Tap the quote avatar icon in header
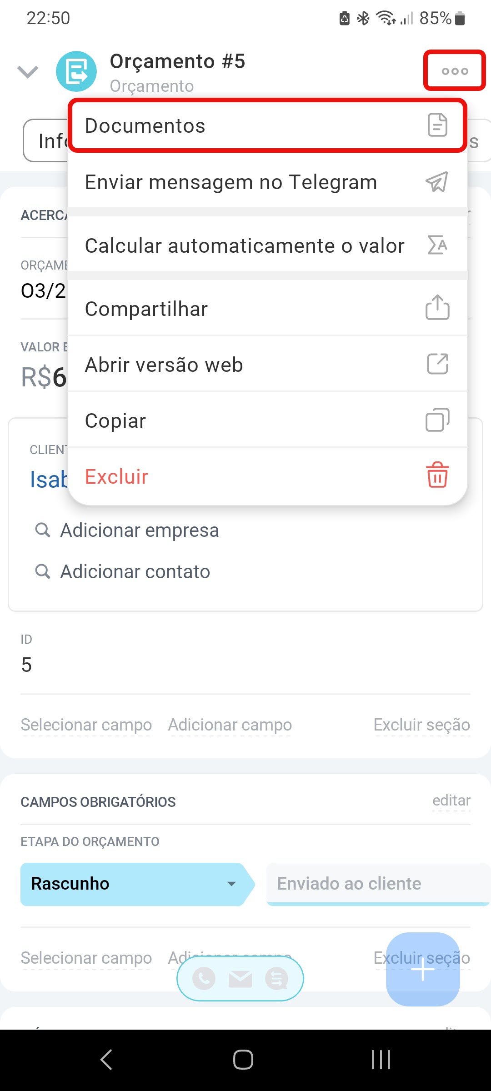 coord(76,71)
